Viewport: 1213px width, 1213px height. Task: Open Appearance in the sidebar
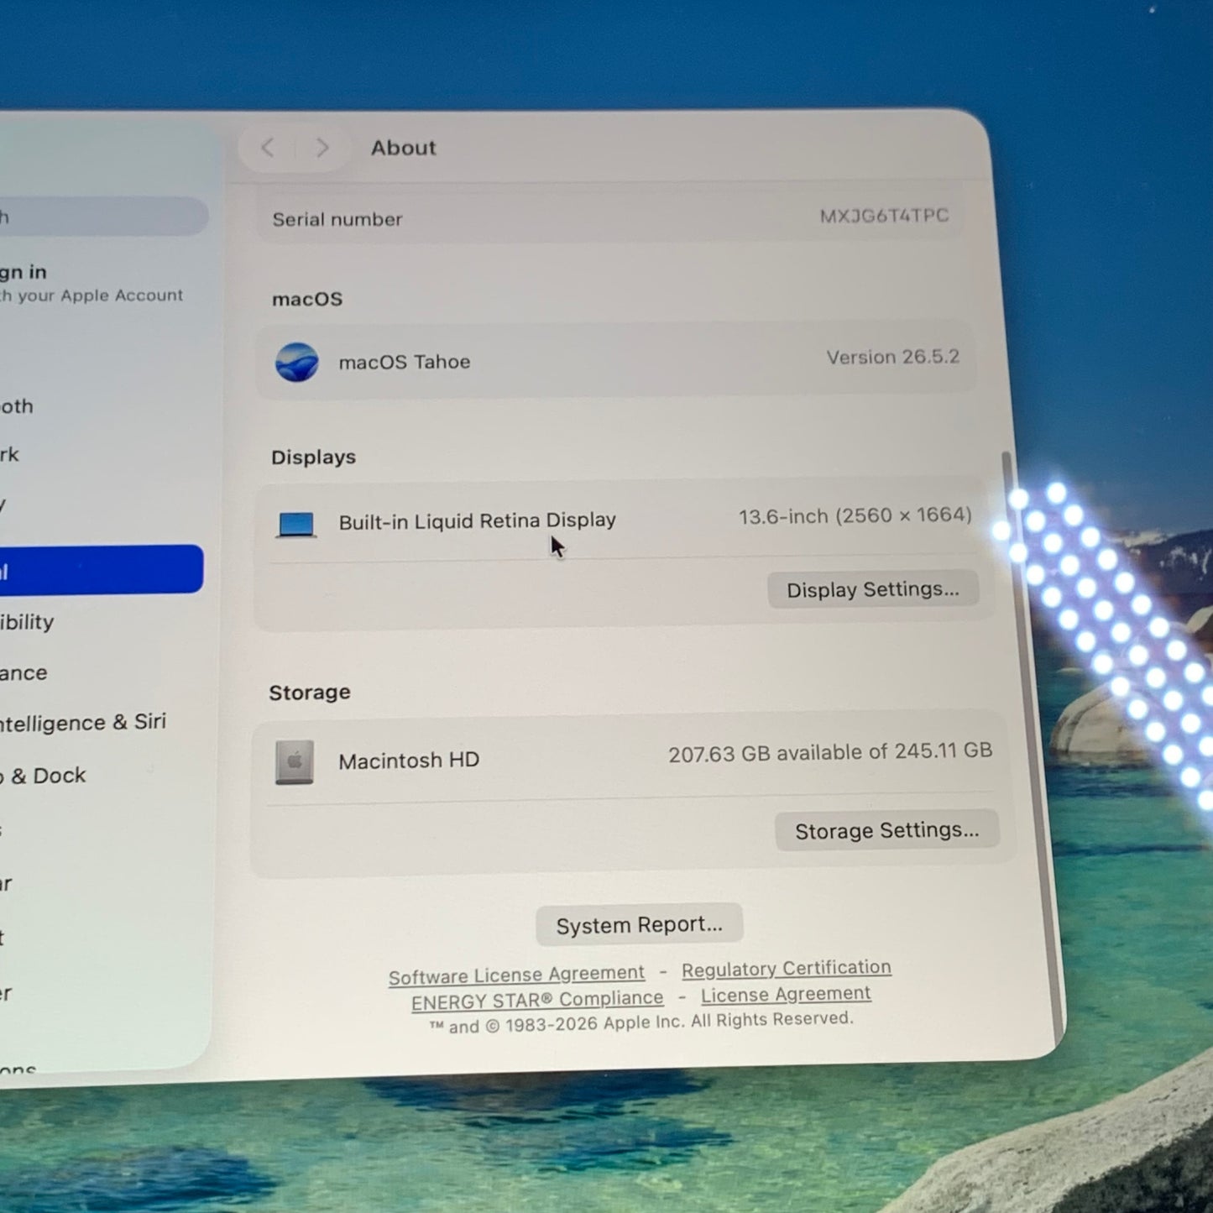tap(24, 673)
